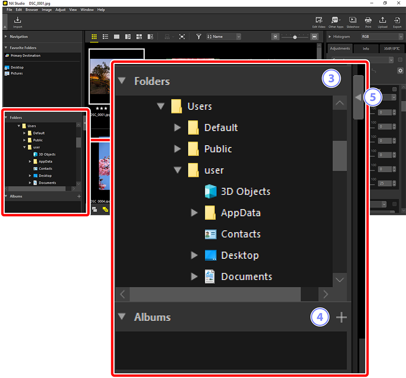Image resolution: width=406 pixels, height=378 pixels.
Task: Expand the AppData folder in enlarged tree
Action: 194,213
